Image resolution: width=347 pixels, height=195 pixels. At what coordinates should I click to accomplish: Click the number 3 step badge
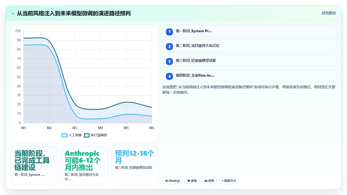point(169,61)
